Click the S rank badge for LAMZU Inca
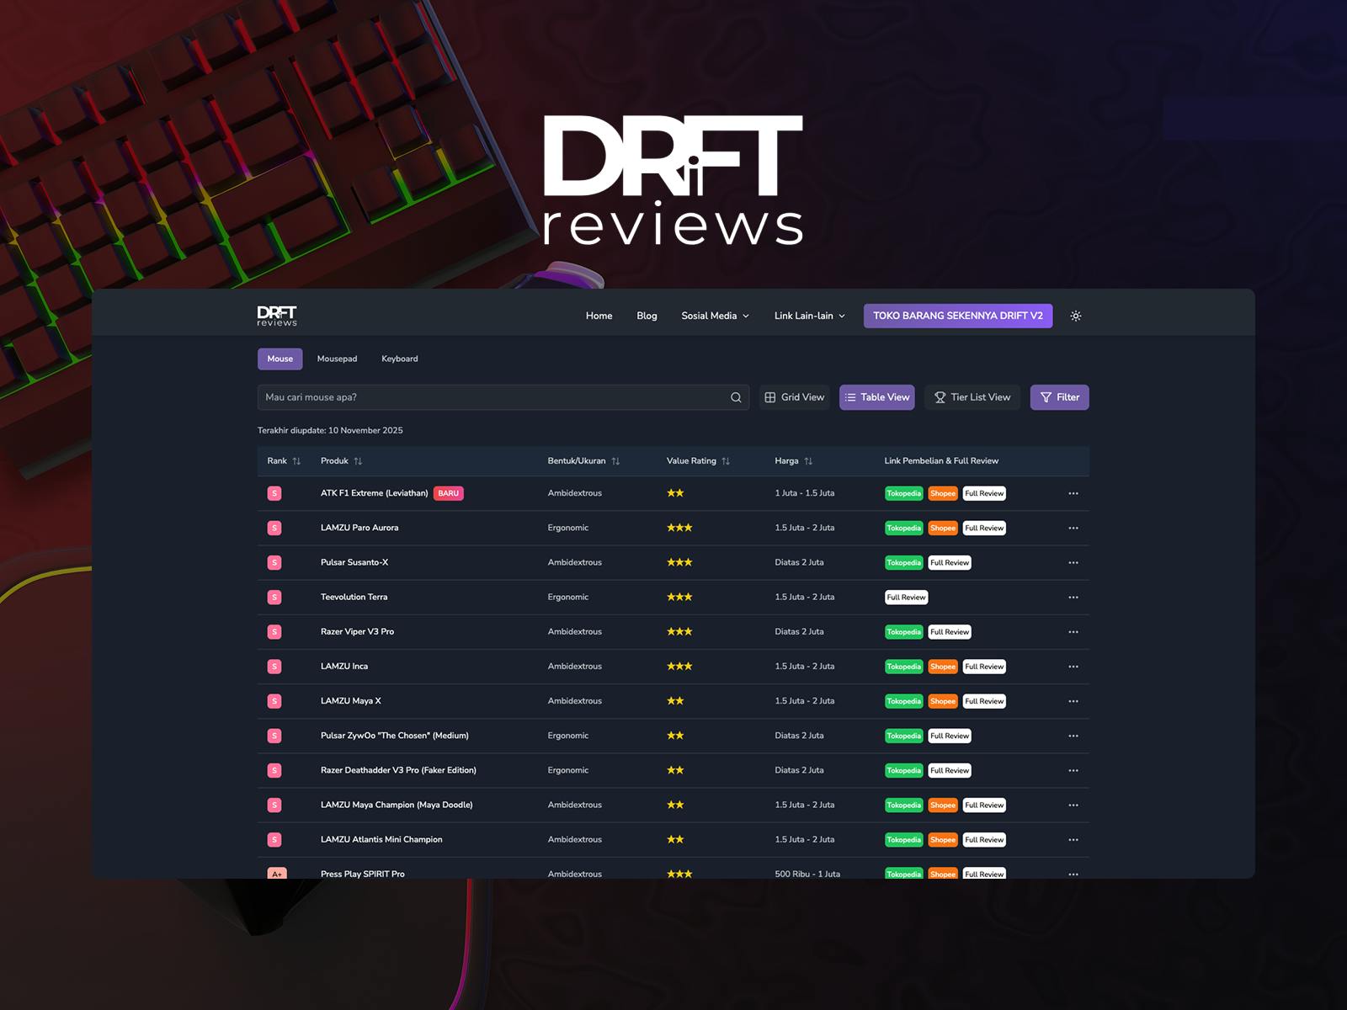 [x=274, y=667]
